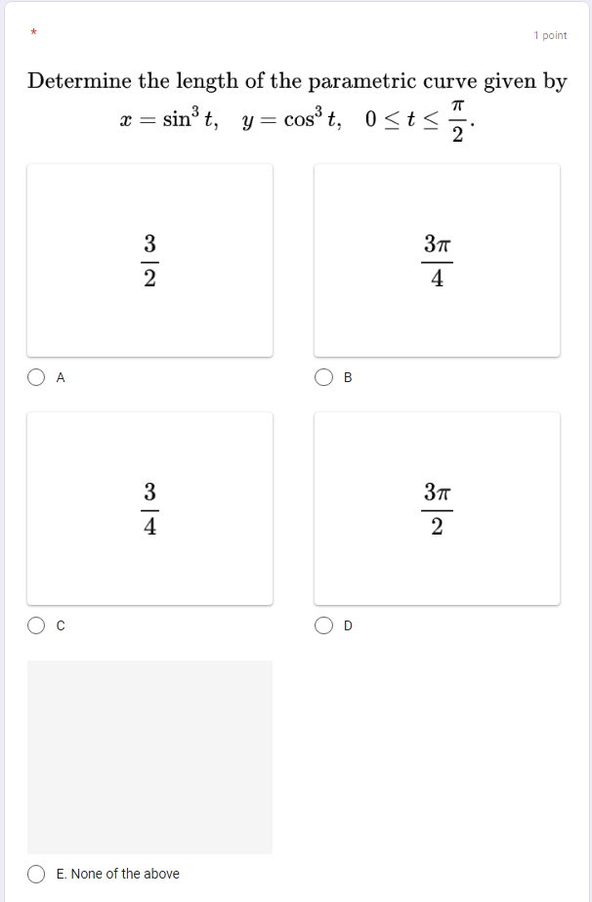Click the answer image showing 3/4

pos(149,508)
